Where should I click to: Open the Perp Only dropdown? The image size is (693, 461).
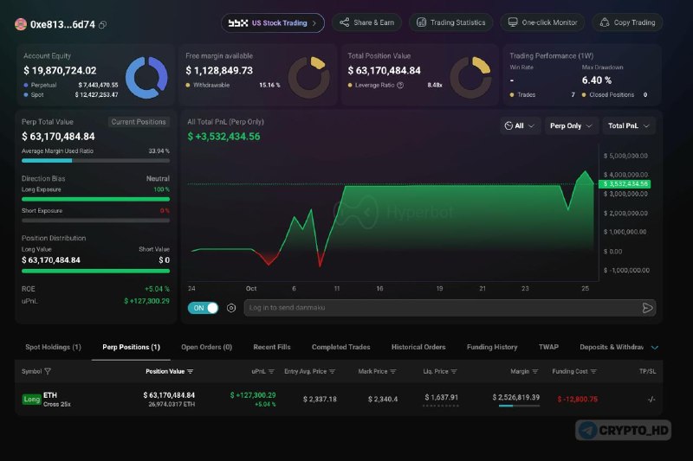[x=571, y=125]
